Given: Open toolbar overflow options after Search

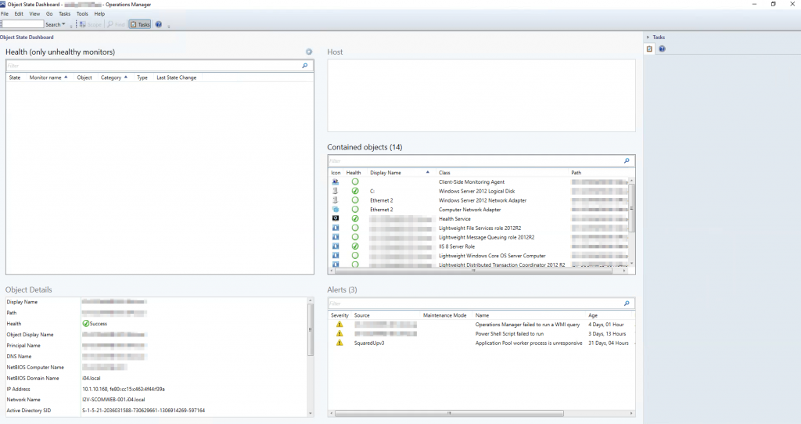Looking at the screenshot, I should point(71,26).
